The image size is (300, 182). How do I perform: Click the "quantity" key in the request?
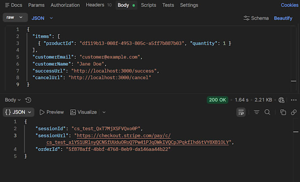point(203,43)
